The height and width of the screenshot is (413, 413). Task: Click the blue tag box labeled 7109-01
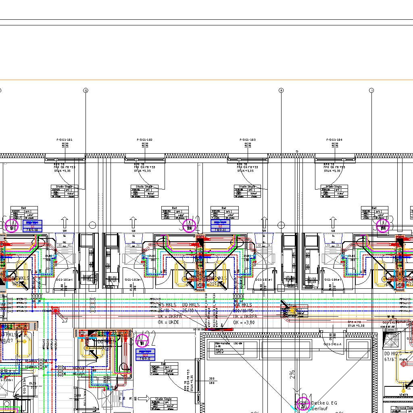pos(221,226)
